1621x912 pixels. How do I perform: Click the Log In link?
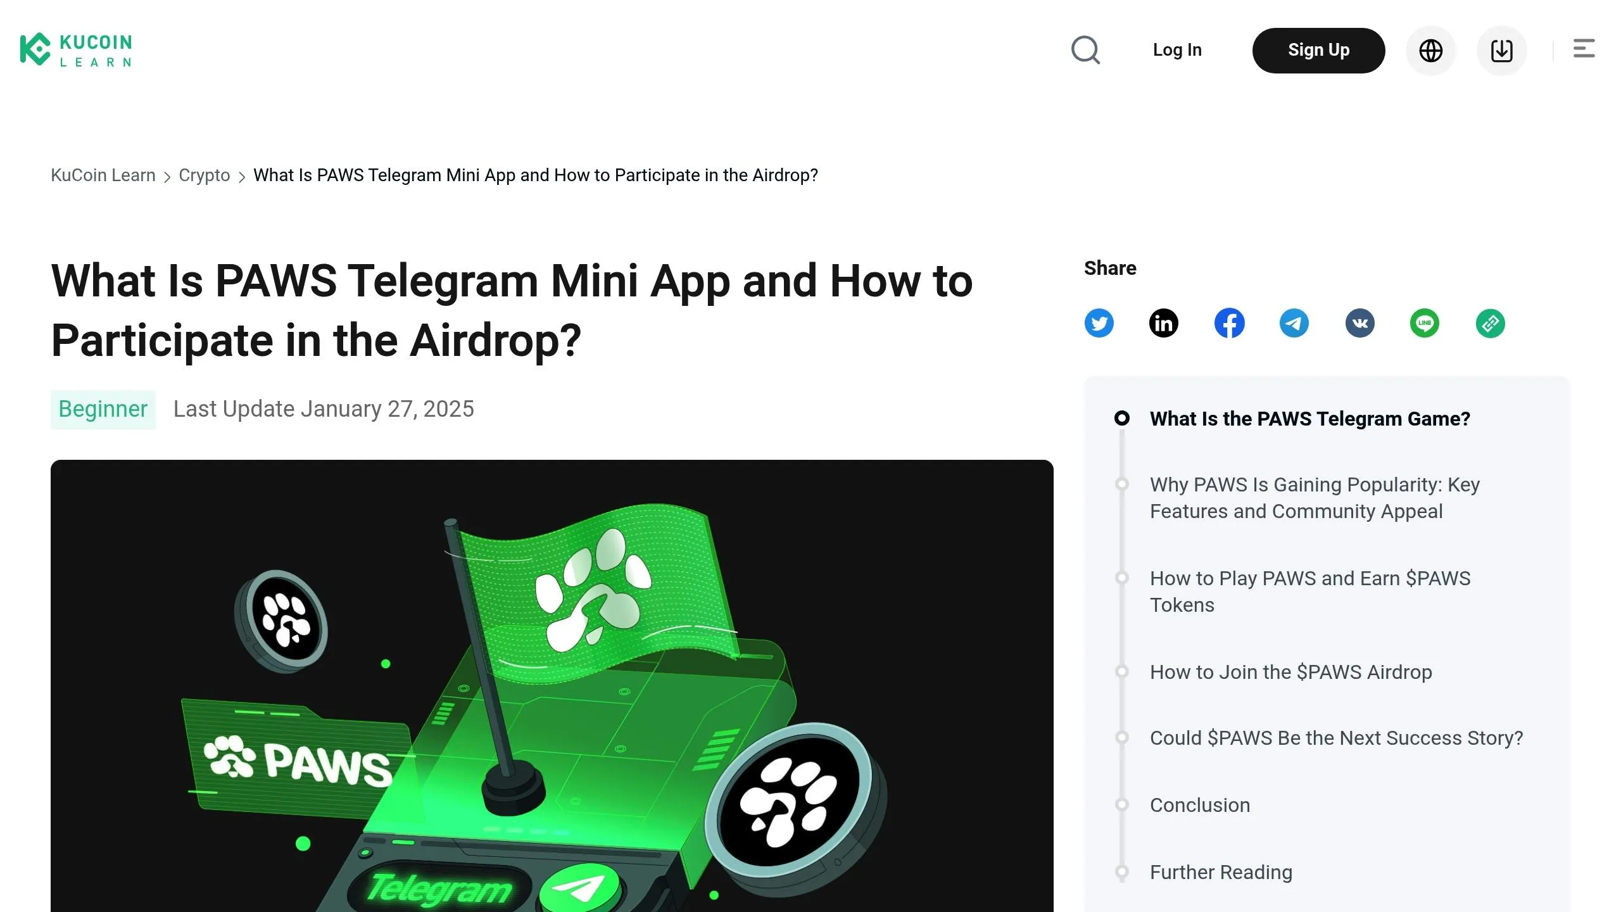[x=1177, y=50]
